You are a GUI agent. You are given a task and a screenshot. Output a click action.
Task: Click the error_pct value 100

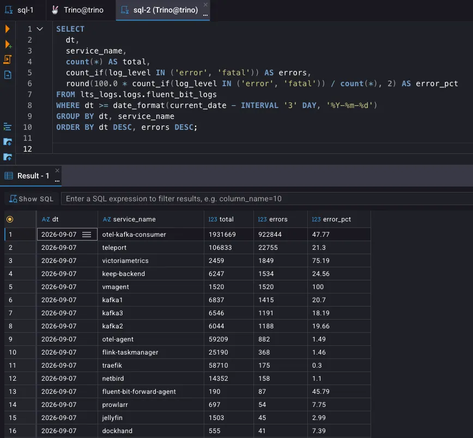318,287
